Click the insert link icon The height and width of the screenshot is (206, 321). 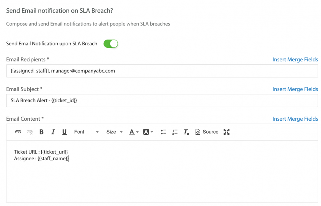tap(18, 132)
